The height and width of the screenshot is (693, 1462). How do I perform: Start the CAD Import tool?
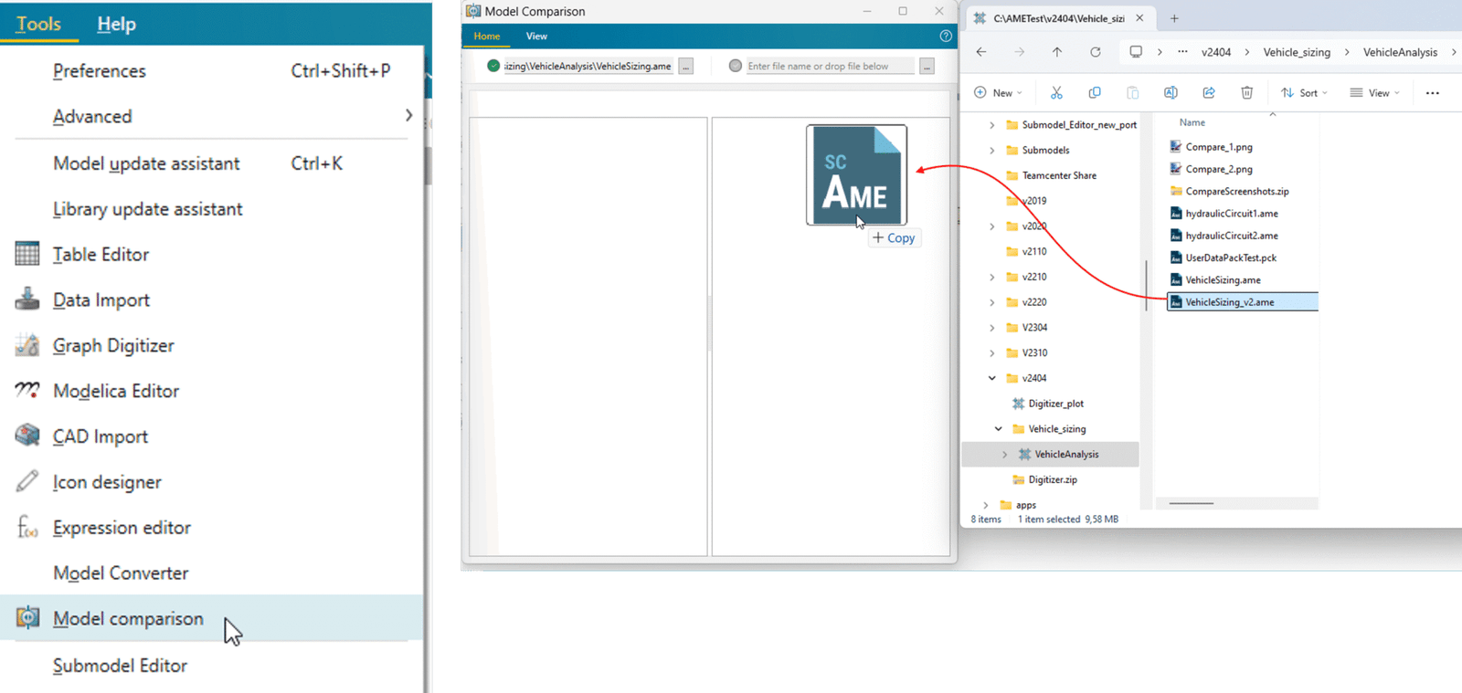[100, 437]
